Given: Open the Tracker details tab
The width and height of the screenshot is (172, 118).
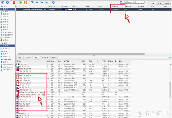Looking at the screenshot, I should 28,58.
